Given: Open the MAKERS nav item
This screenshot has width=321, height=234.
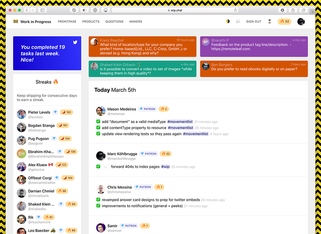Looking at the screenshot, I should click(136, 21).
